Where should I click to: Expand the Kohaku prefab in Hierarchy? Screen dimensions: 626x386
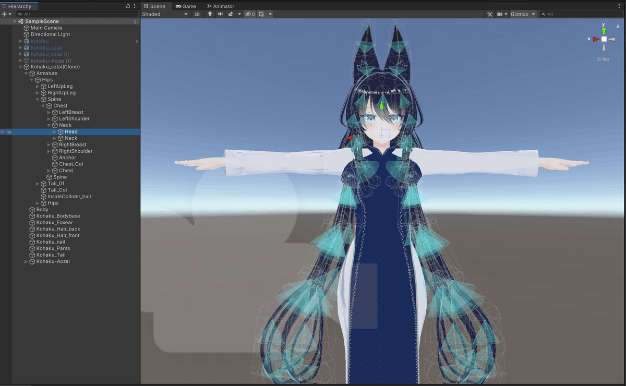21,41
